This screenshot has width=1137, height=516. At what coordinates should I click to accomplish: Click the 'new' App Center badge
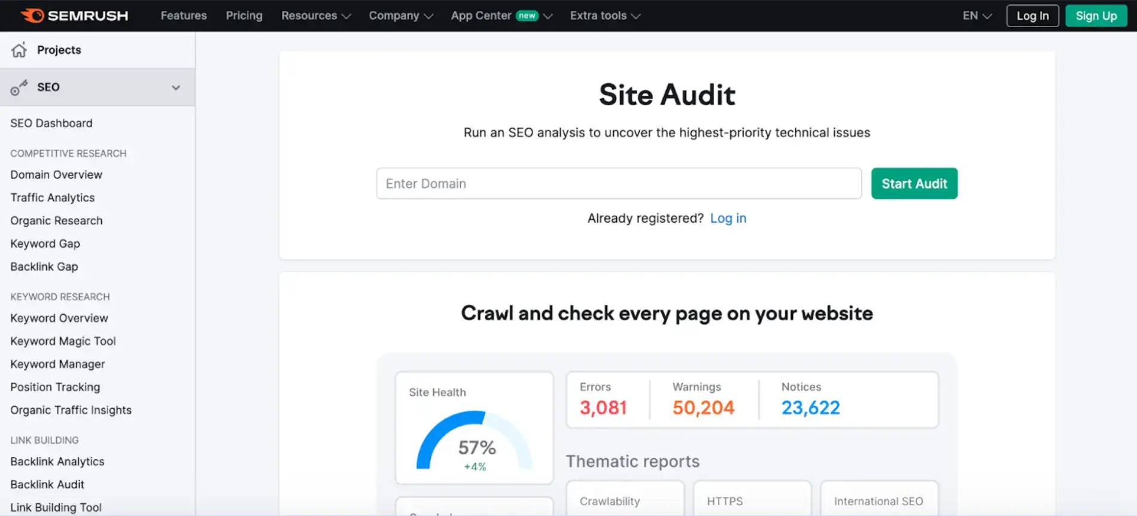pyautogui.click(x=527, y=16)
